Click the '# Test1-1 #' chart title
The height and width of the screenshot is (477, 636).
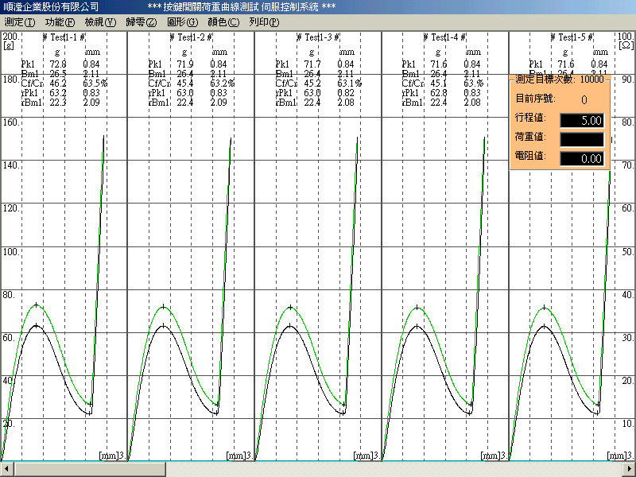coord(64,37)
